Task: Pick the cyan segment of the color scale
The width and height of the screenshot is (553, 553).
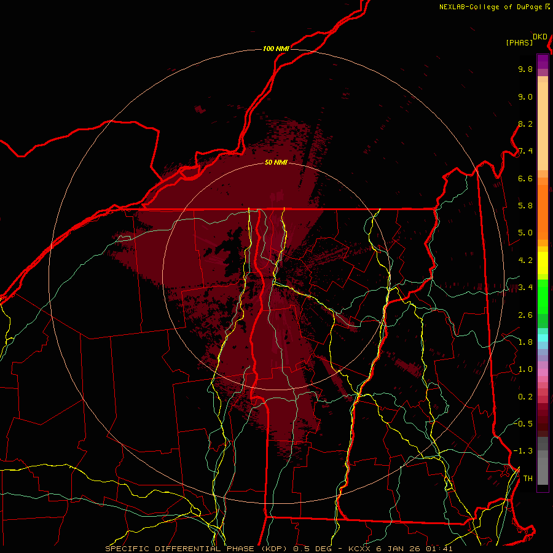Action: coord(543,337)
